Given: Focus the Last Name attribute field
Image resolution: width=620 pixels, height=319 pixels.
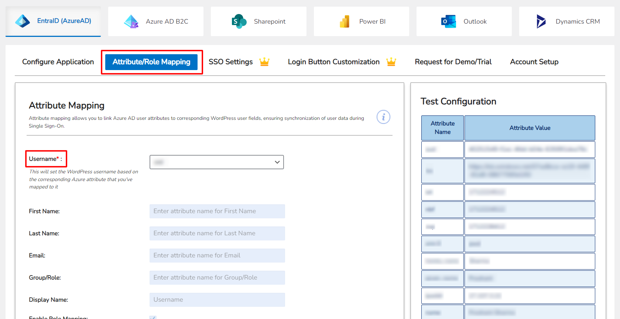Looking at the screenshot, I should tap(217, 233).
